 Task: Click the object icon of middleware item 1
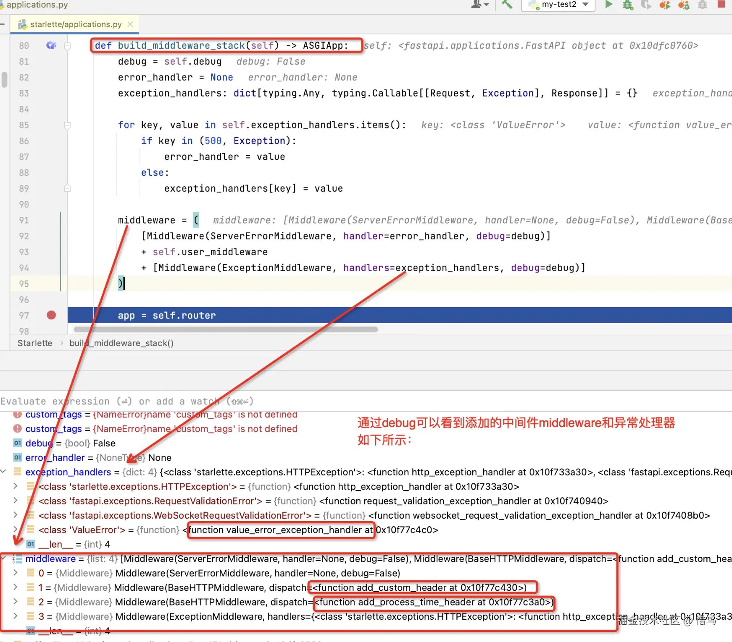click(30, 587)
